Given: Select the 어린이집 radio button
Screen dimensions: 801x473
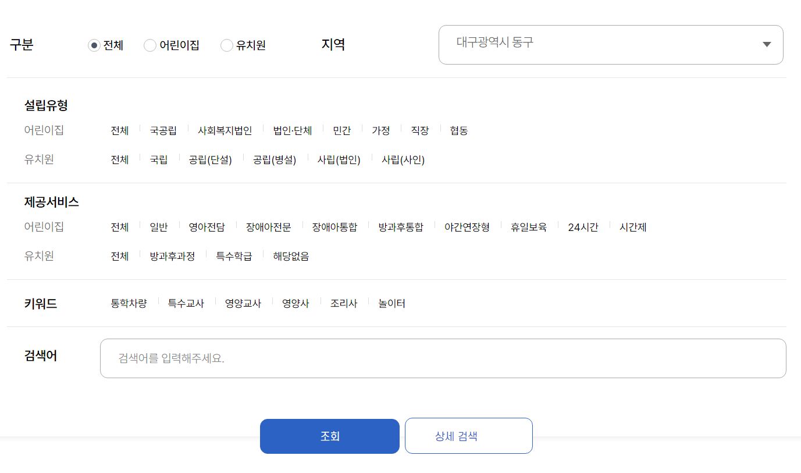Looking at the screenshot, I should pyautogui.click(x=150, y=45).
